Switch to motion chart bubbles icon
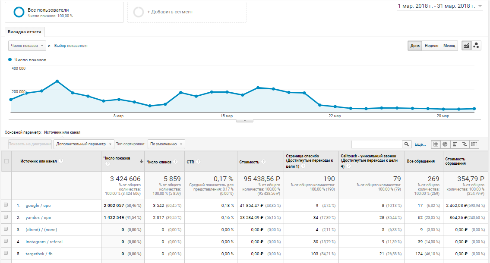490x263 pixels. tap(477, 46)
